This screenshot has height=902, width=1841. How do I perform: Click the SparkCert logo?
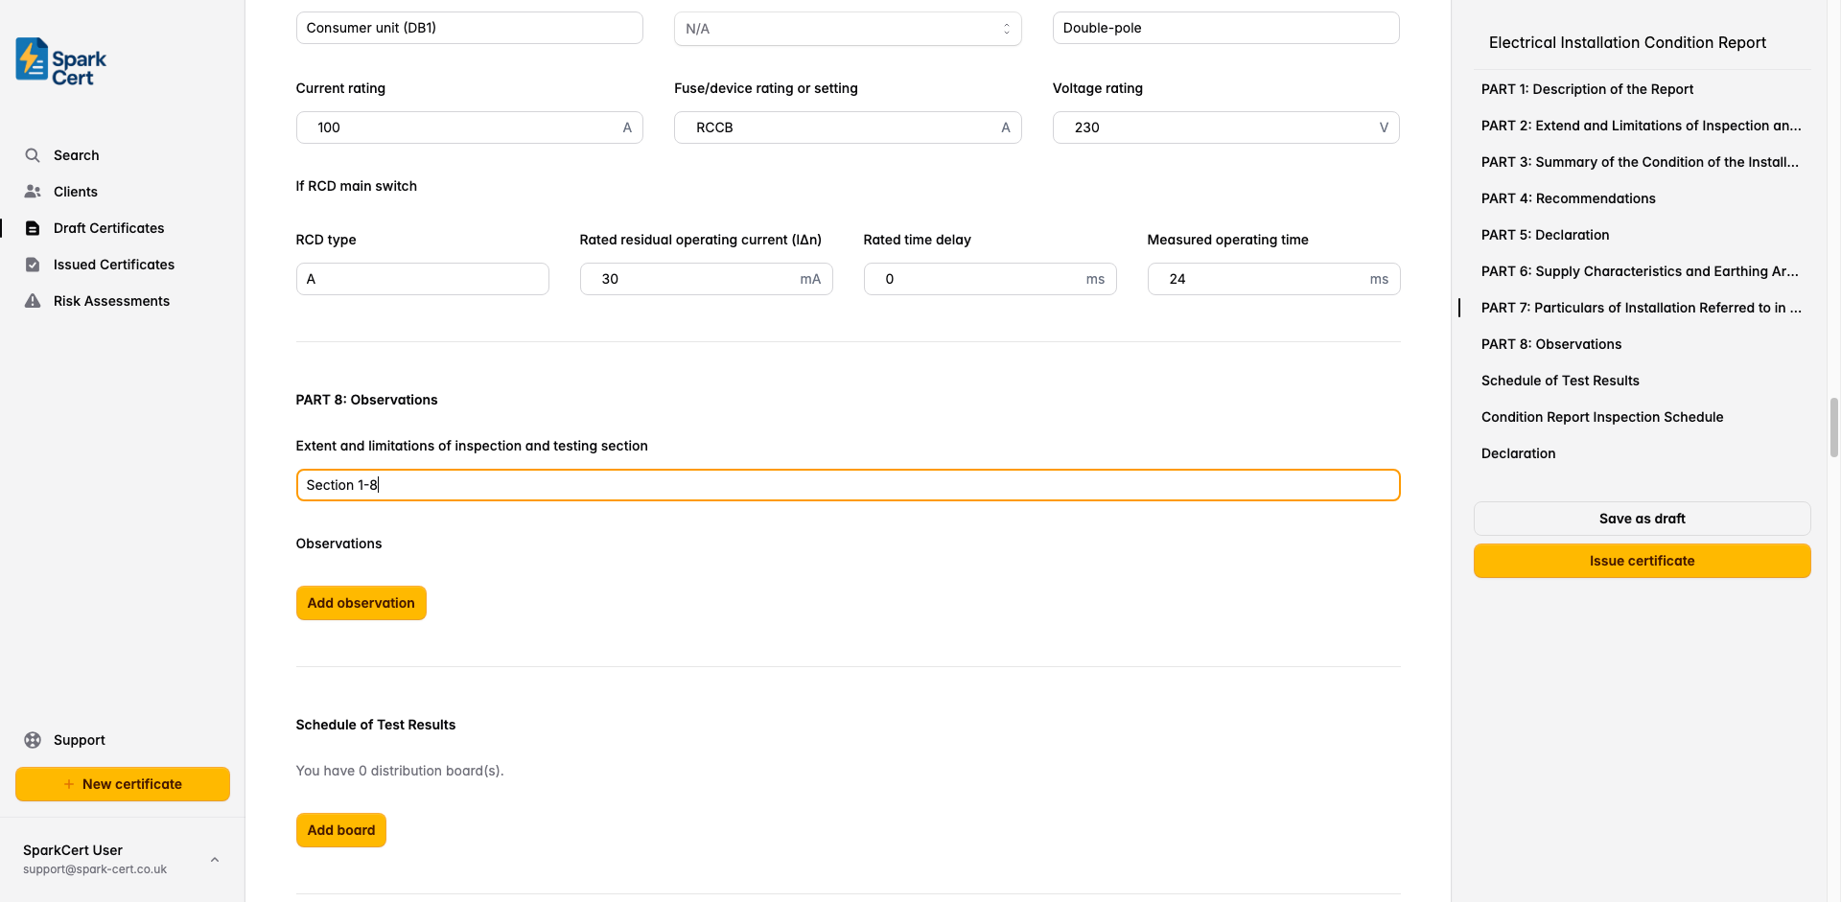tap(58, 60)
